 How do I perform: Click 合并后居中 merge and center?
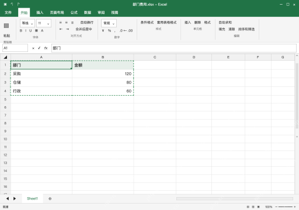click(x=84, y=29)
